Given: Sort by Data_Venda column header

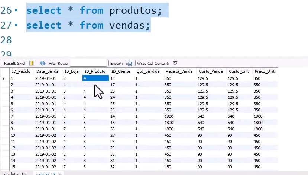Looking at the screenshot, I should (48, 71).
